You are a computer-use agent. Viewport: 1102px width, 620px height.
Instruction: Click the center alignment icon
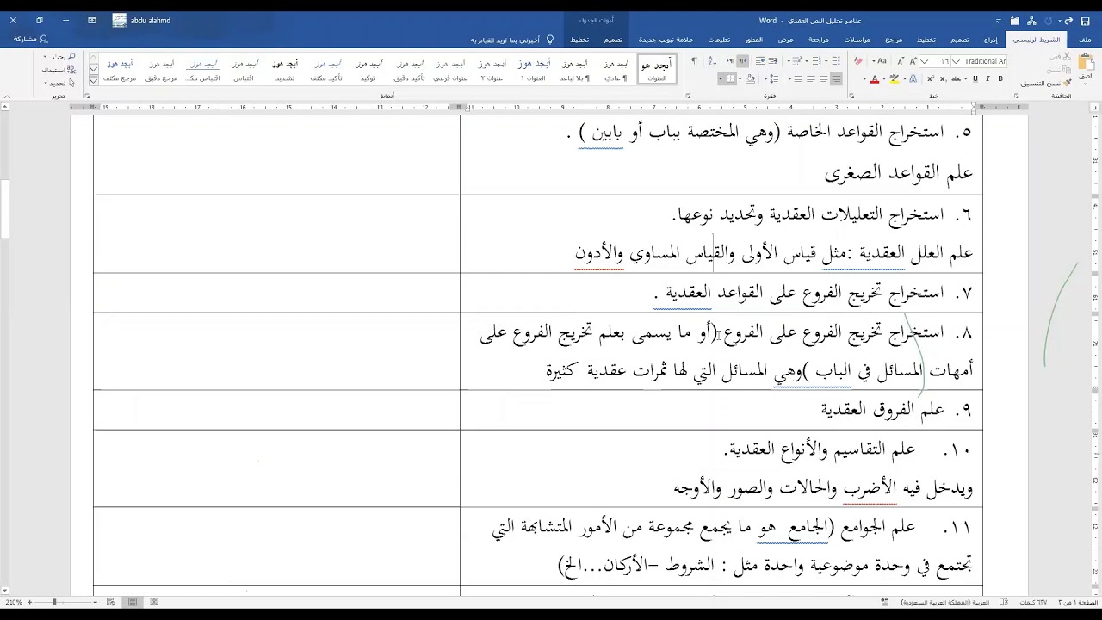[823, 78]
